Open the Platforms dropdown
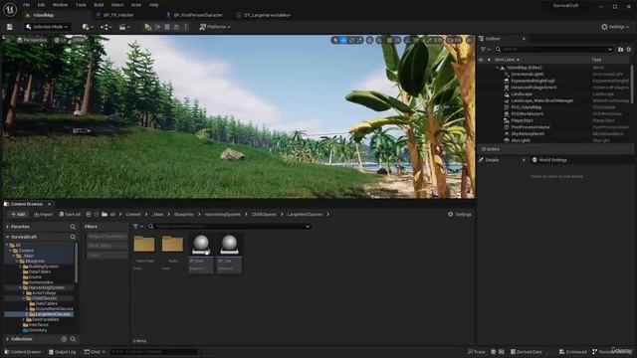 click(x=215, y=27)
